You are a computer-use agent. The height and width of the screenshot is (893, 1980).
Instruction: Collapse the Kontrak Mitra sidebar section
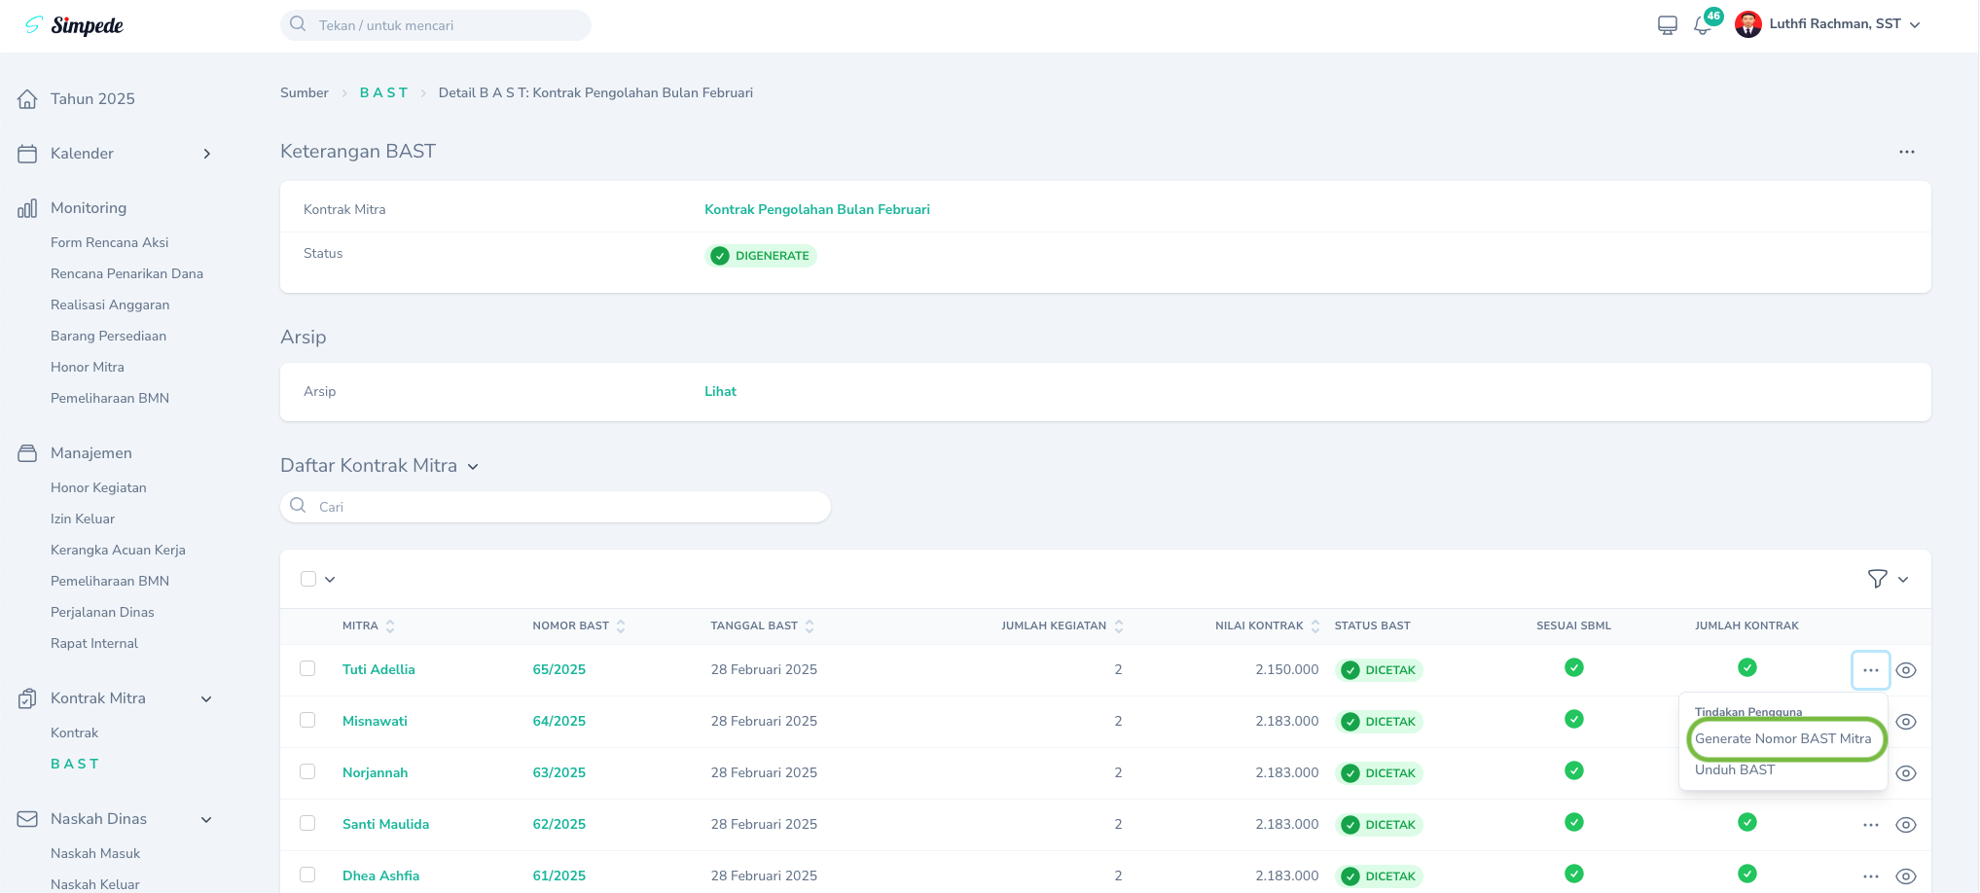tap(206, 698)
